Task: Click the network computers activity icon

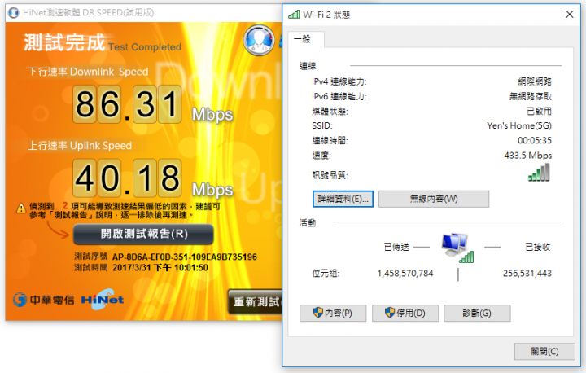Action: point(457,248)
